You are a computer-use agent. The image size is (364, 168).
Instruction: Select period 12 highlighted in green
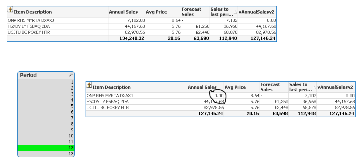pyautogui.click(x=46, y=148)
